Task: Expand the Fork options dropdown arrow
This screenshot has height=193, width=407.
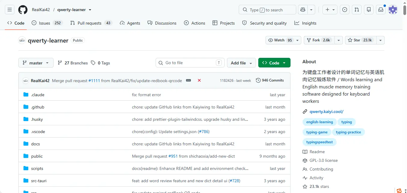Action: pos(339,40)
